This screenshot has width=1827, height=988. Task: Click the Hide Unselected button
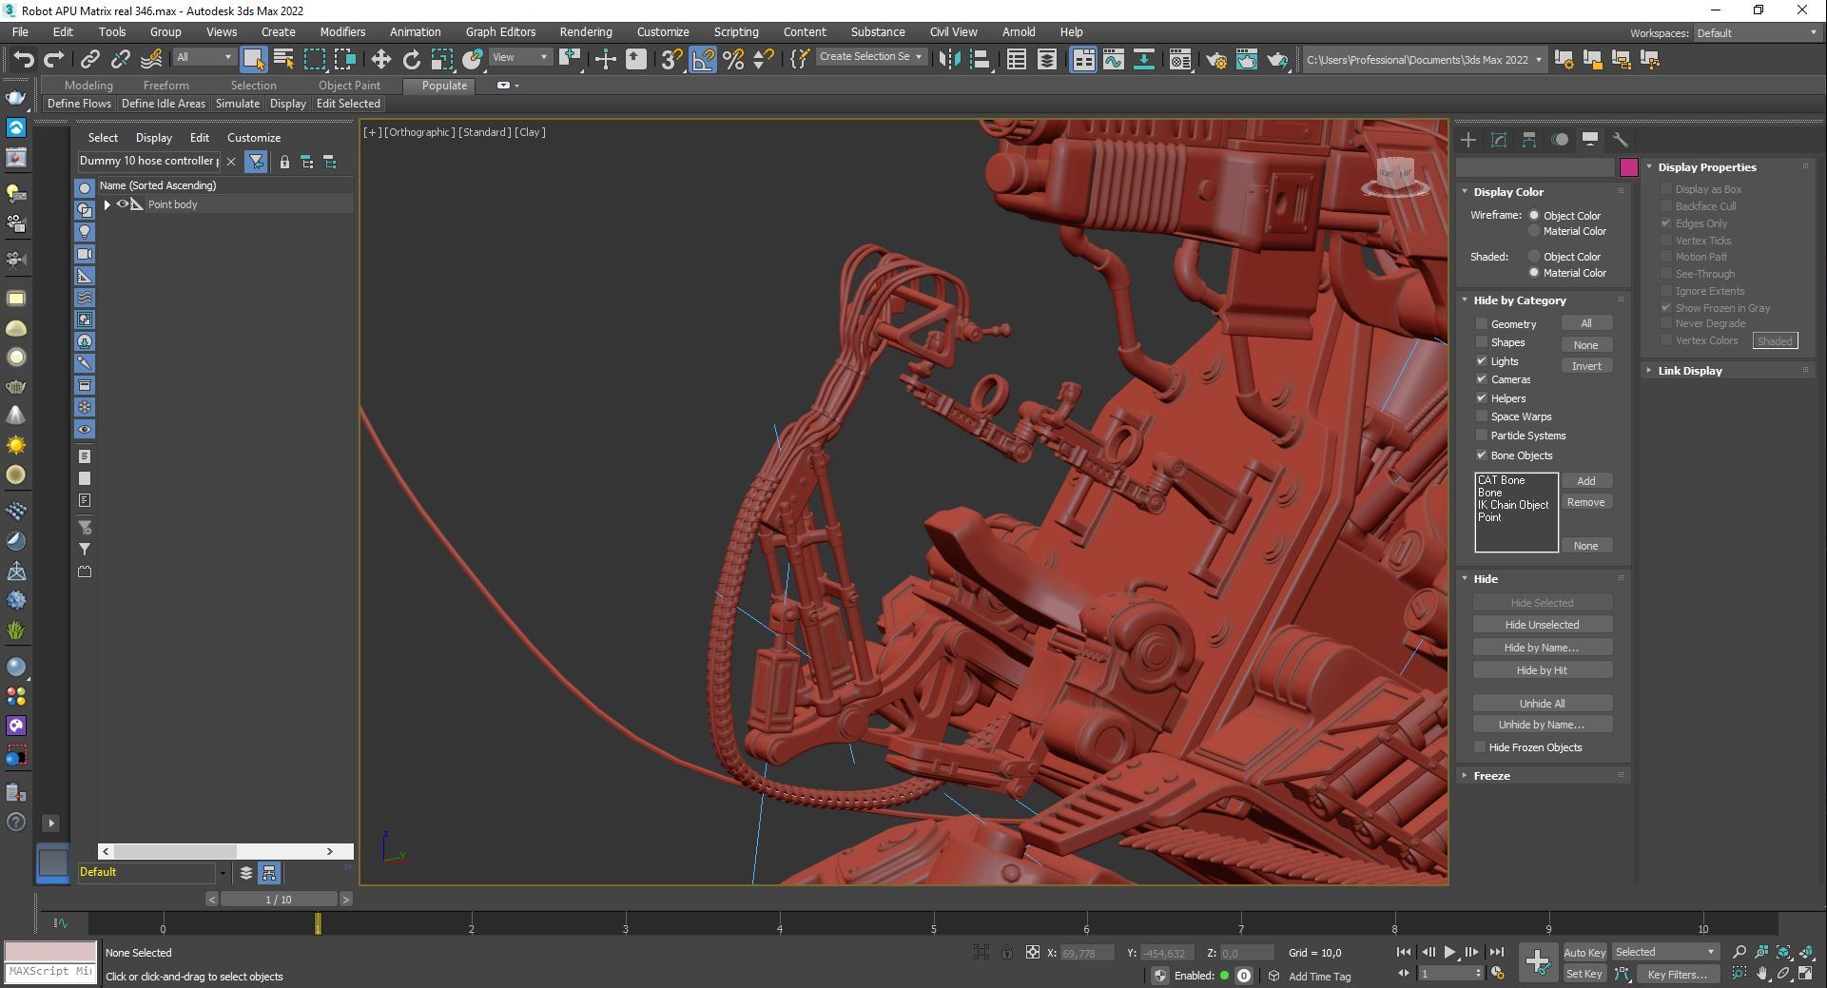point(1542,625)
